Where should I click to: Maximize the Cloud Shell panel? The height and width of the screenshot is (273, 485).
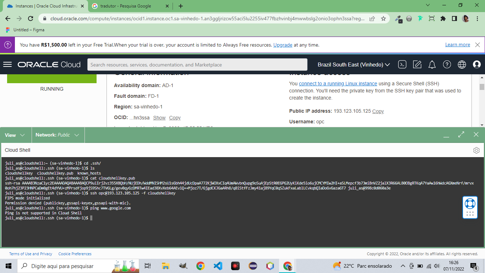coord(461,134)
